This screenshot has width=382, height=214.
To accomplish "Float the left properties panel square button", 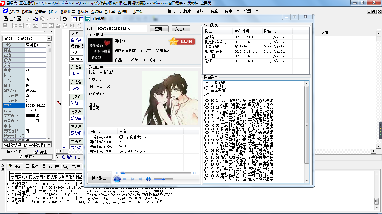I will [x=47, y=32].
